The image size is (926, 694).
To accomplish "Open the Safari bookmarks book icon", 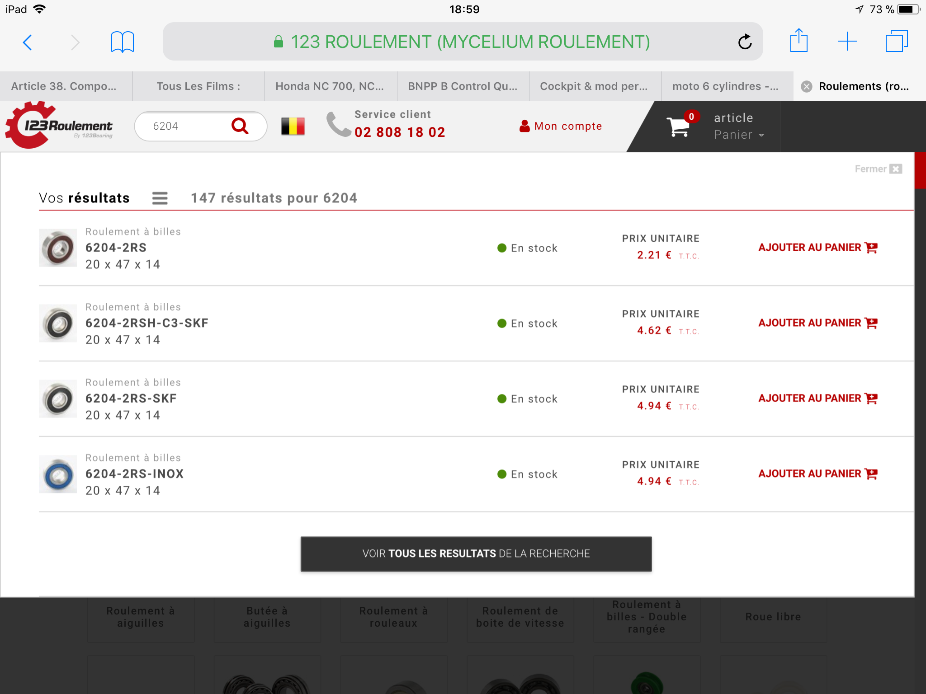I will click(x=122, y=42).
